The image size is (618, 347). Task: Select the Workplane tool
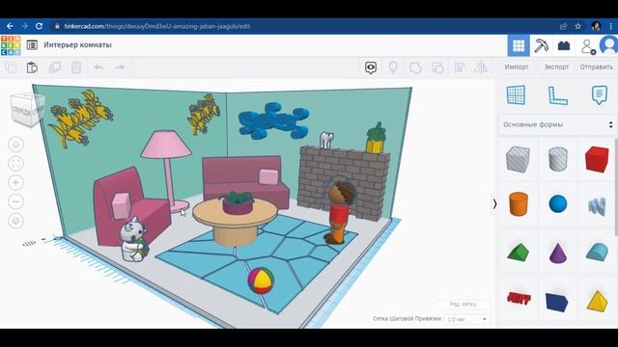pyautogui.click(x=516, y=95)
